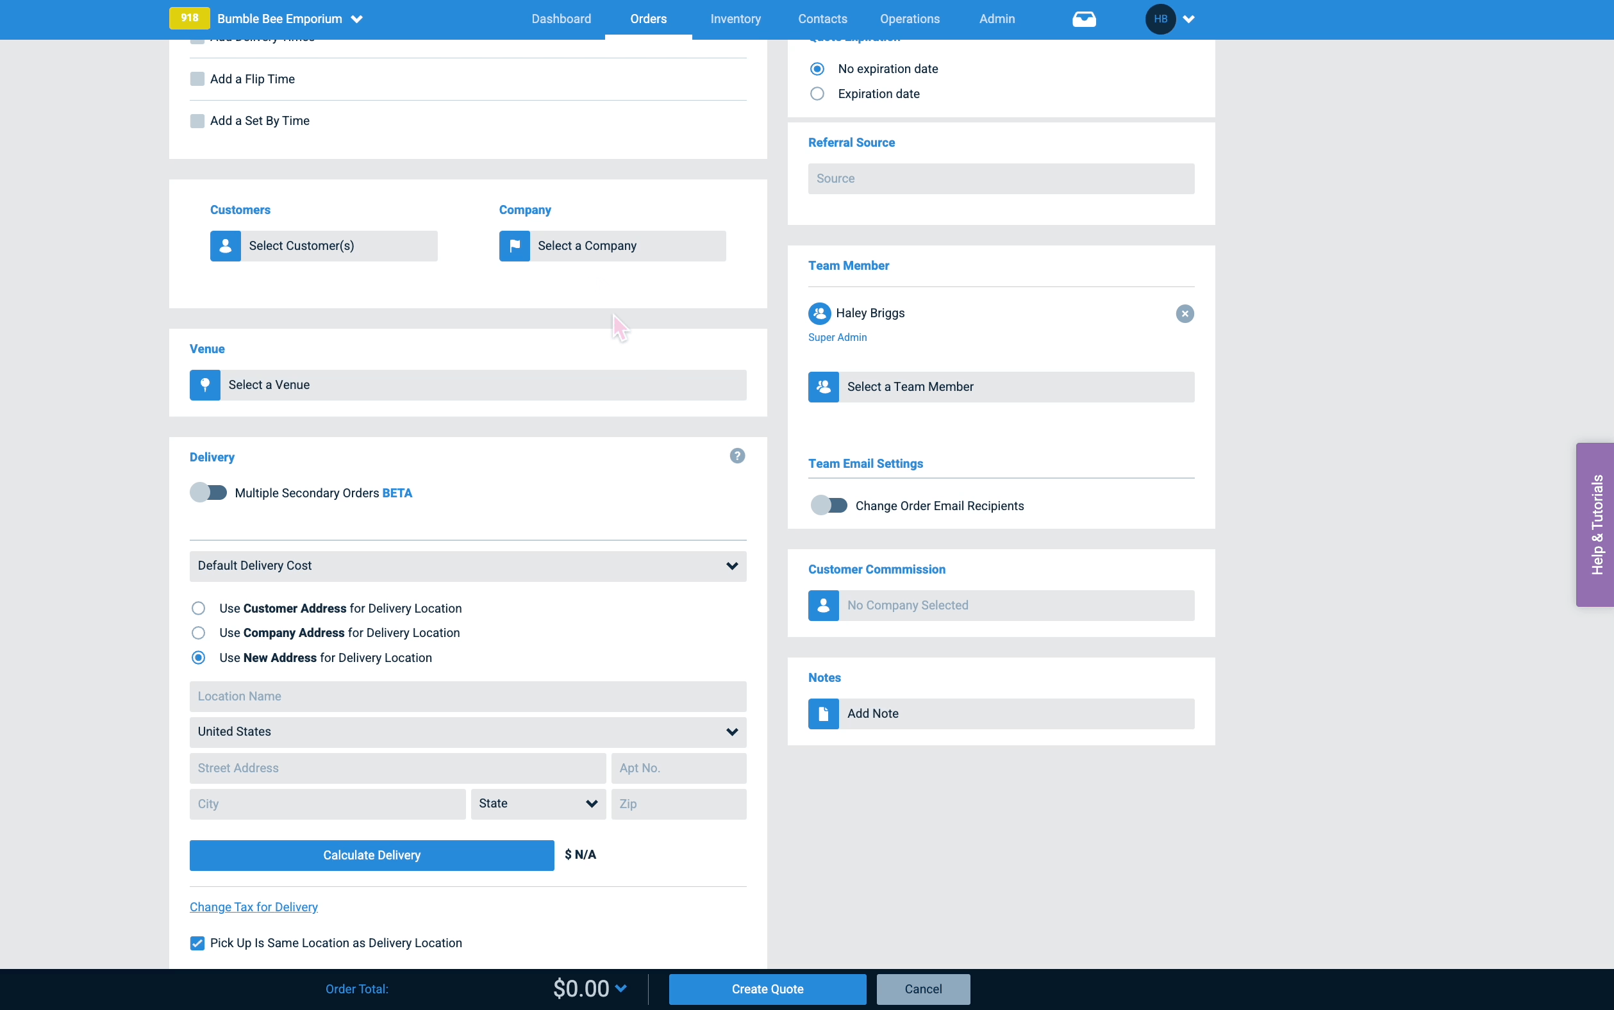Select Expiration date radio
Screen dimensions: 1614x1010
[817, 94]
